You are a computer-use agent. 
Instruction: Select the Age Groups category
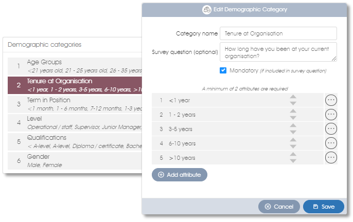[75, 66]
